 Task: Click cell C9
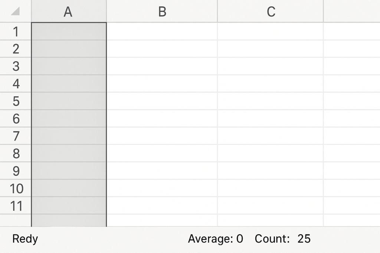point(271,171)
